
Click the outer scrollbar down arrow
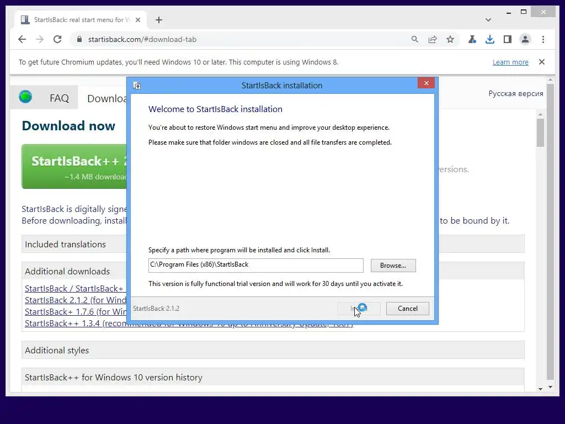coord(550,387)
